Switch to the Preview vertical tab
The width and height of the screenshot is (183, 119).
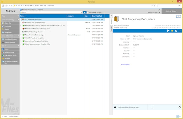111,28
